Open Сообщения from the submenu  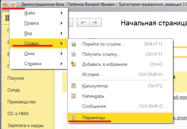[x=120, y=106]
